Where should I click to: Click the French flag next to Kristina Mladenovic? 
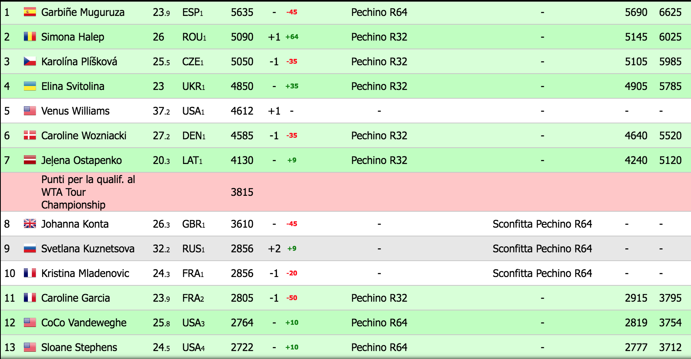tap(30, 273)
